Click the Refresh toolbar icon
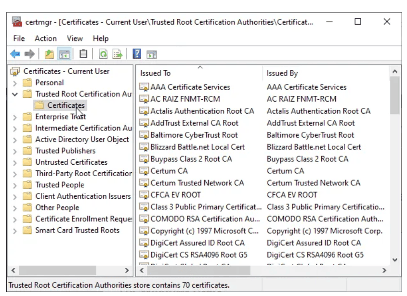The width and height of the screenshot is (407, 296). pyautogui.click(x=103, y=54)
